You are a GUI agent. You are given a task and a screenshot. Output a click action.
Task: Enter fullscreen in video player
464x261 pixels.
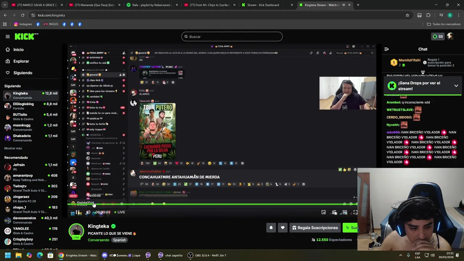point(355,212)
